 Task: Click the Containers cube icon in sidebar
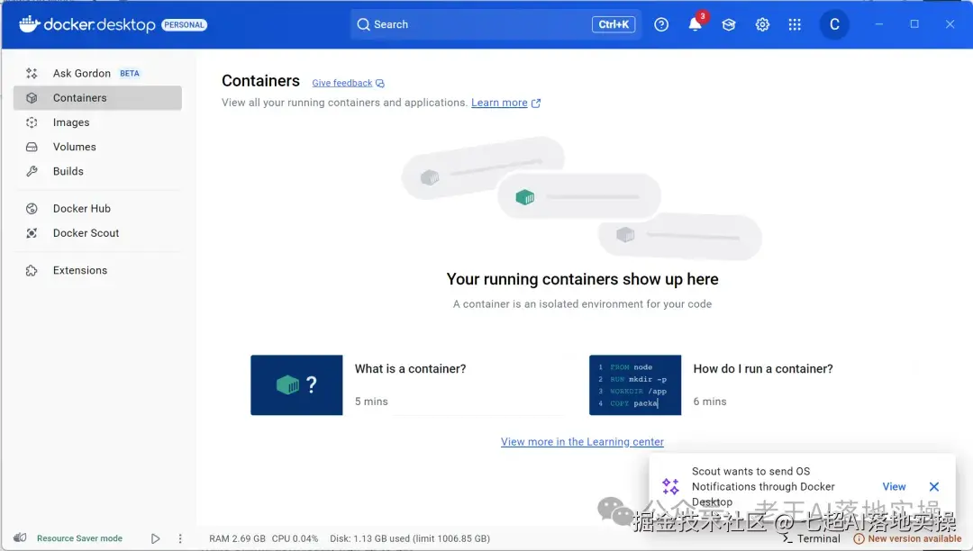tap(32, 98)
